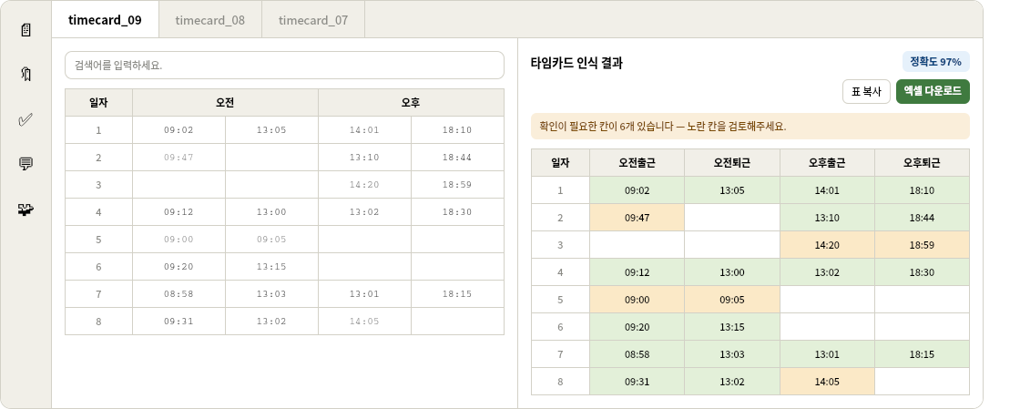
Task: Select flagged 14:20 cell in recognition results
Action: click(x=827, y=245)
